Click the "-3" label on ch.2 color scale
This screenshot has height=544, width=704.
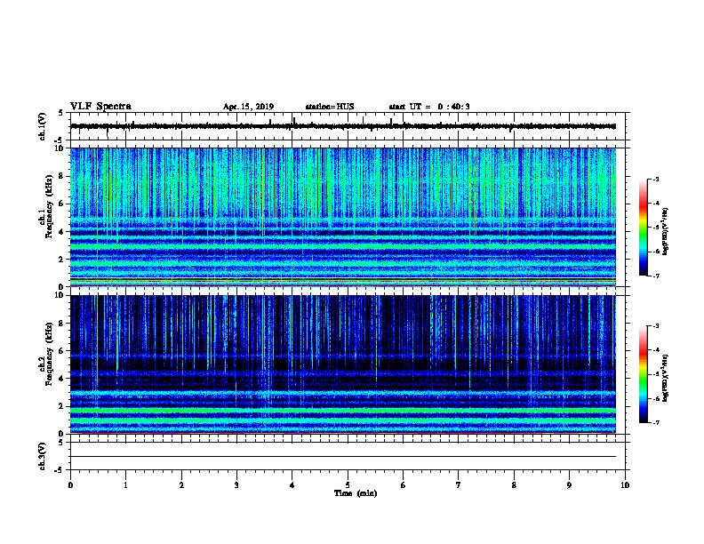pos(655,326)
